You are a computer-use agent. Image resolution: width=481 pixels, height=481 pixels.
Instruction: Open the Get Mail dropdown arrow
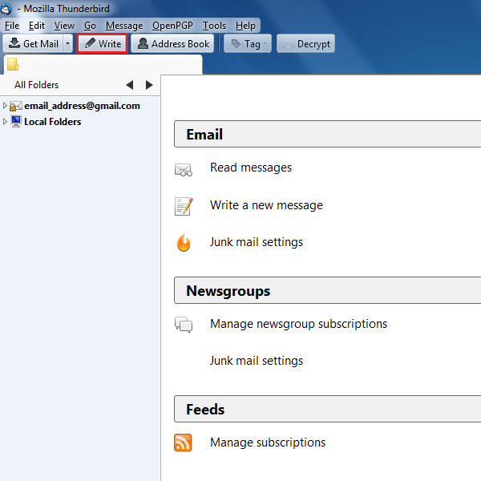[68, 43]
